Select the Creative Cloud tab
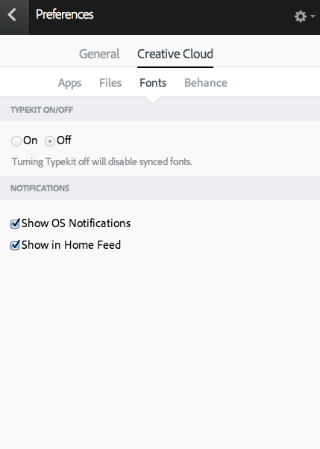 [x=175, y=54]
